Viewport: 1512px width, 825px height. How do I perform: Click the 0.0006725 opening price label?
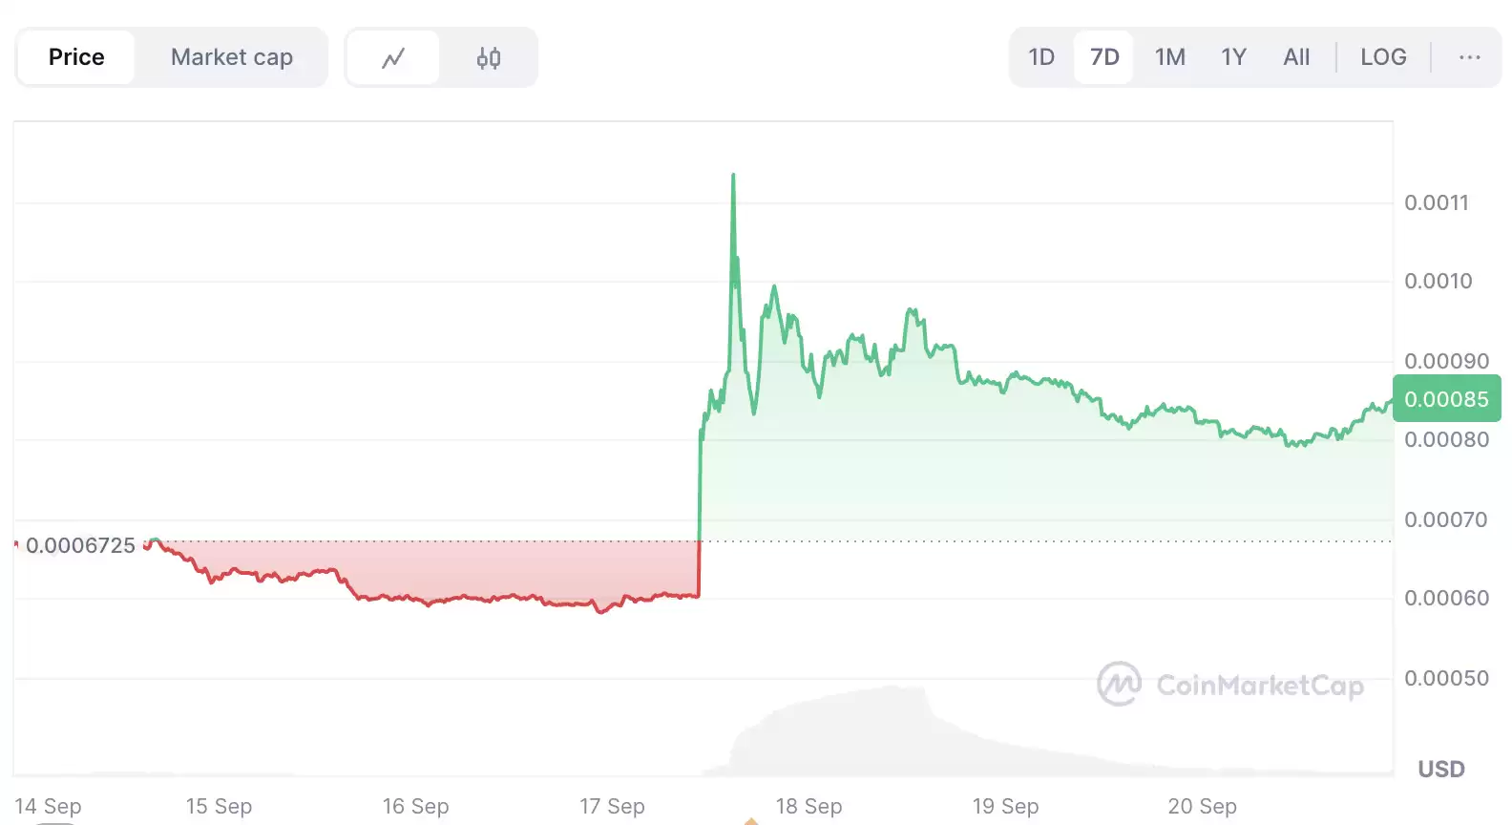81,545
